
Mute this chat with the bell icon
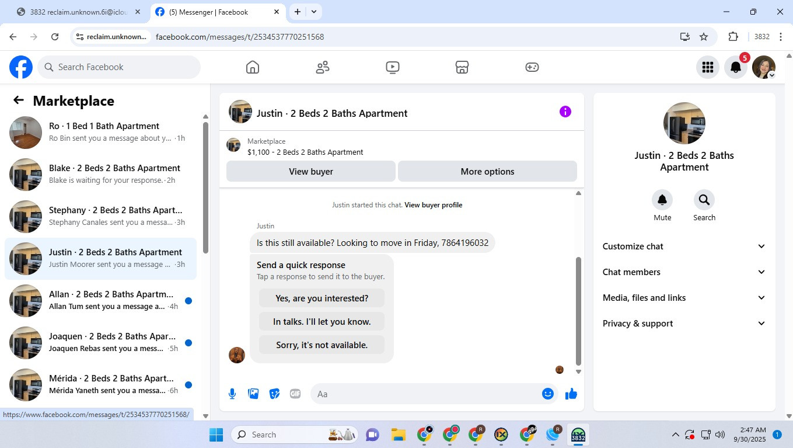pyautogui.click(x=662, y=200)
